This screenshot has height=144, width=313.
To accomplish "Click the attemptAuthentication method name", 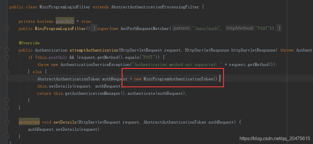I will coord(94,50).
